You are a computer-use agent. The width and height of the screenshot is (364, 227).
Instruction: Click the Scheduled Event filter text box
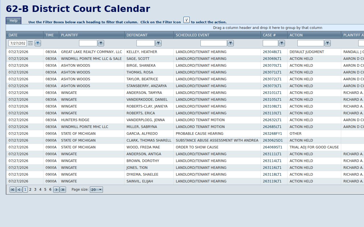[x=214, y=43]
